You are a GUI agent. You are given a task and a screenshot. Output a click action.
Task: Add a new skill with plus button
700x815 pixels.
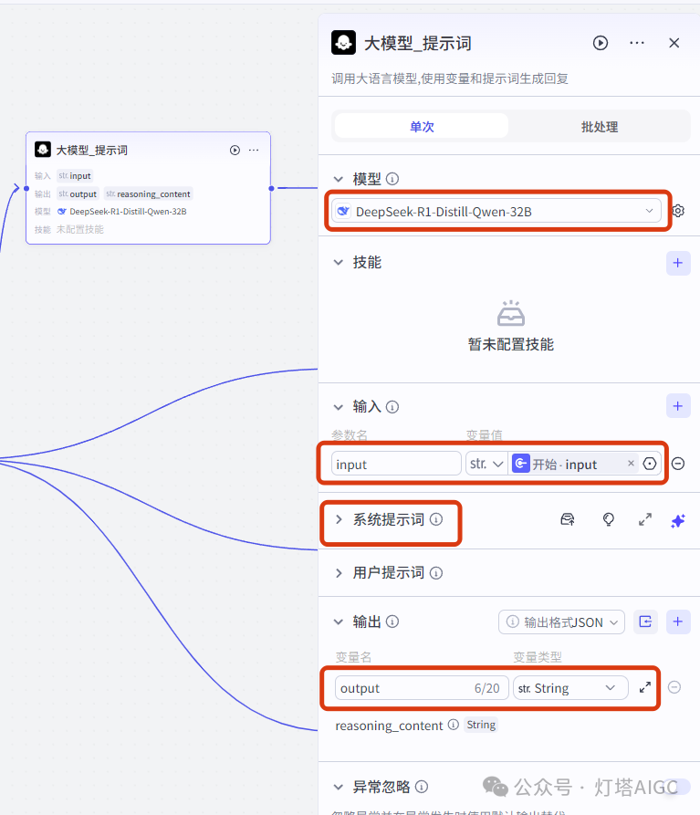click(678, 263)
